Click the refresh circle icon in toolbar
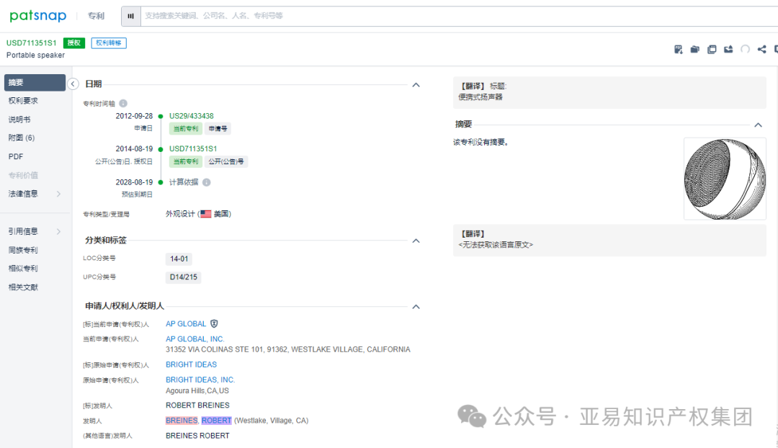The width and height of the screenshot is (778, 448). [745, 49]
